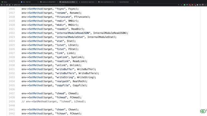Switch to the Apple Developer tab
The height and width of the screenshot is (116, 207).
click(87, 2)
